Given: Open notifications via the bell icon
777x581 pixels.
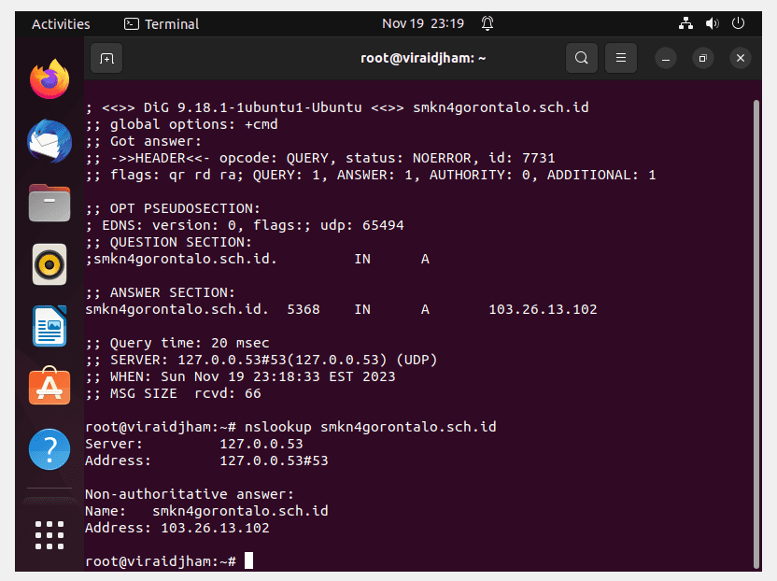Looking at the screenshot, I should 487,23.
